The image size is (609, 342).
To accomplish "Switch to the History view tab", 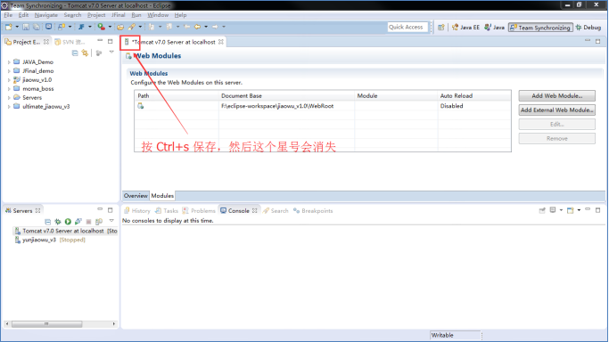I will coord(136,210).
